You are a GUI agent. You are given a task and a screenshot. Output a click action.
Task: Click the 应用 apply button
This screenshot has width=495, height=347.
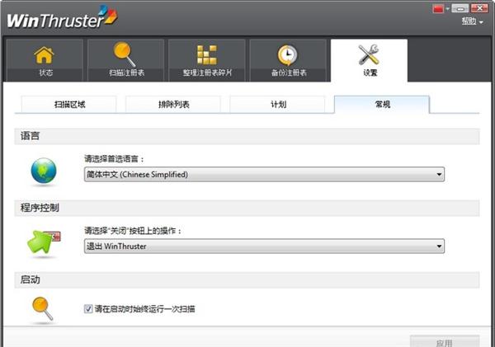[x=444, y=341]
